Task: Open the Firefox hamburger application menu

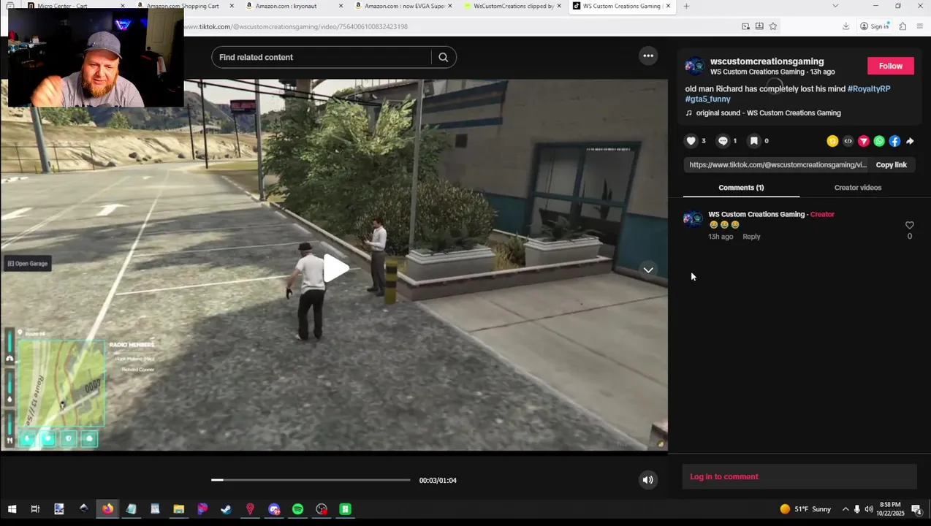Action: point(920,26)
